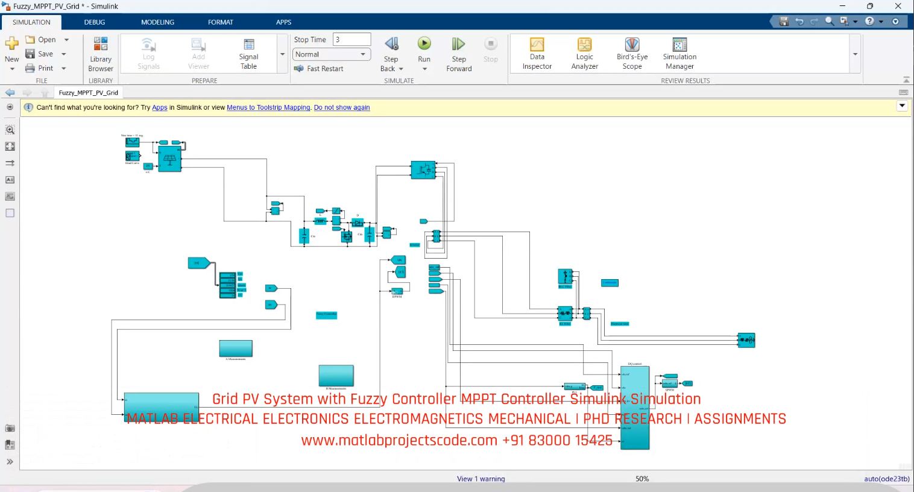This screenshot has width=914, height=492.
Task: Open the Step Back dropdown arrow
Action: click(x=401, y=69)
